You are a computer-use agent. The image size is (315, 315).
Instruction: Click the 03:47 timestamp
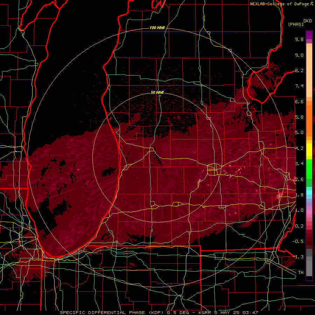[250, 313]
